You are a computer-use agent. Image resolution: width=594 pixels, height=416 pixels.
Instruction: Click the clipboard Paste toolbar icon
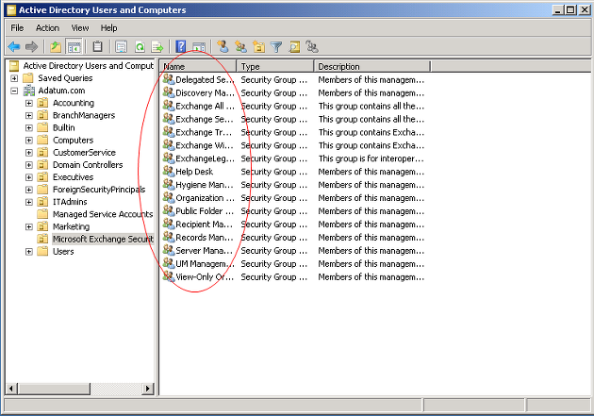coord(97,47)
